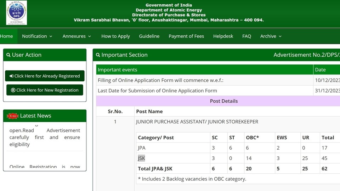The image size is (340, 191).
Task: Click the Post Details heading bar
Action: [218, 101]
